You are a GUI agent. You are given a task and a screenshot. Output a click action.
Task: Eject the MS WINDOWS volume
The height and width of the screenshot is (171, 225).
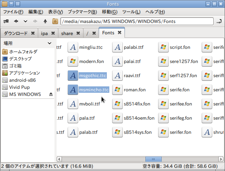[51, 94]
